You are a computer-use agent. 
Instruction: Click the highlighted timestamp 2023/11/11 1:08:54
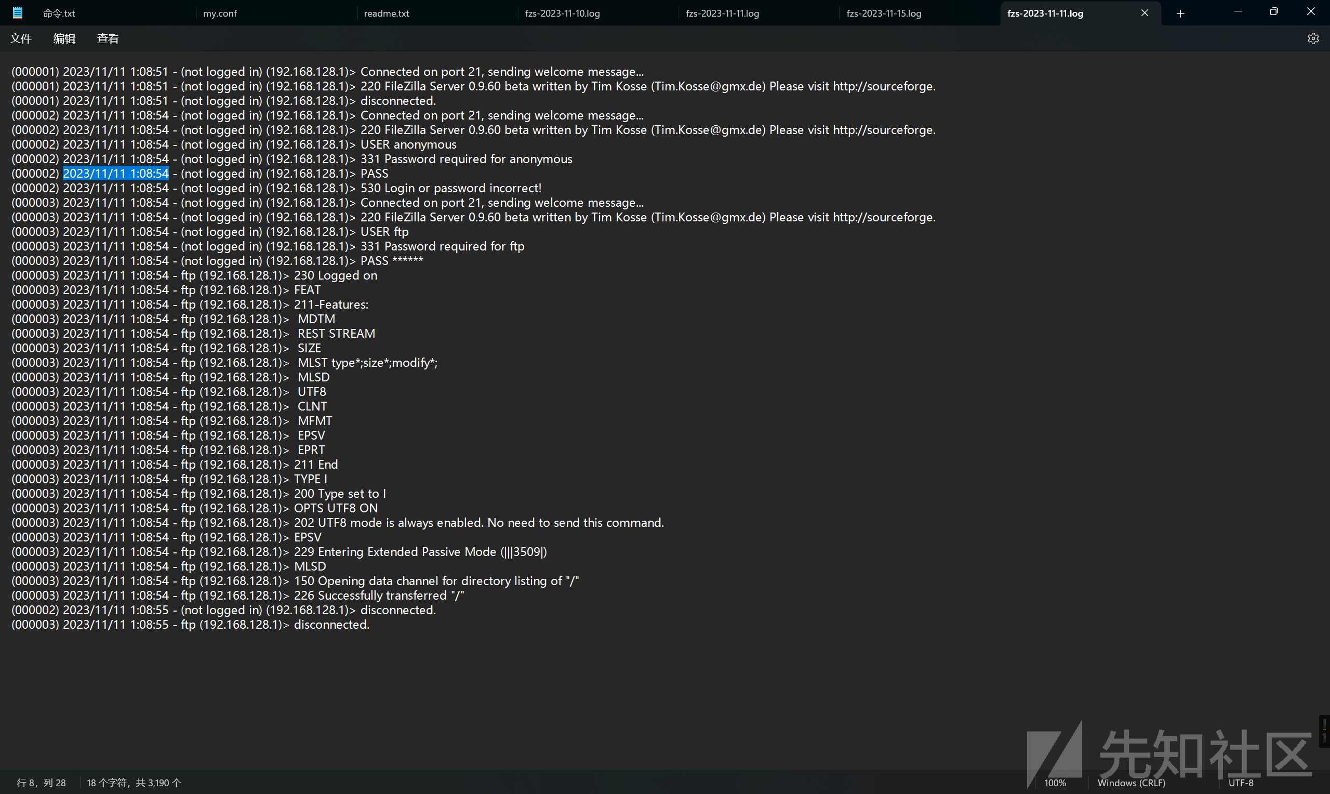116,174
